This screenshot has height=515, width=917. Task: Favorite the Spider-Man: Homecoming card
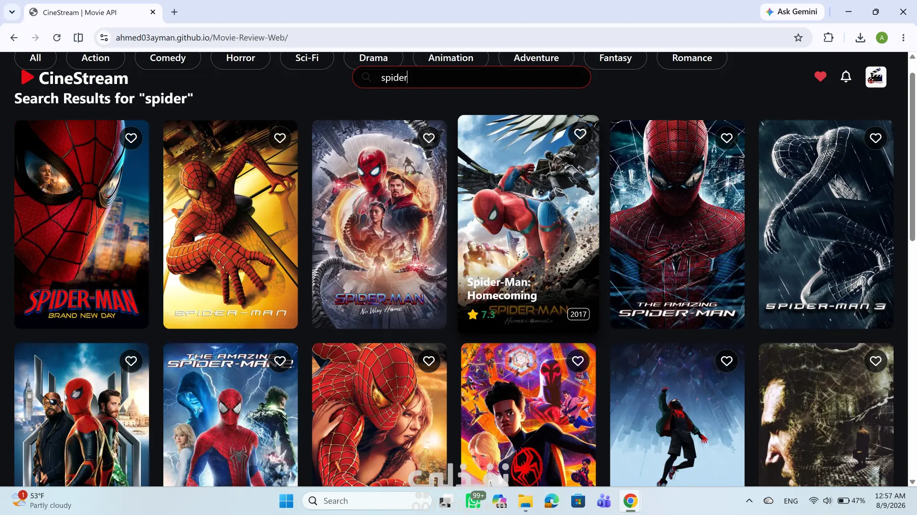[580, 134]
